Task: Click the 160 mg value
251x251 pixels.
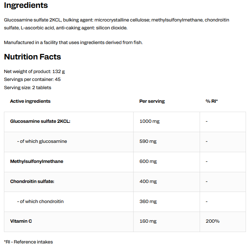Action: (x=148, y=221)
